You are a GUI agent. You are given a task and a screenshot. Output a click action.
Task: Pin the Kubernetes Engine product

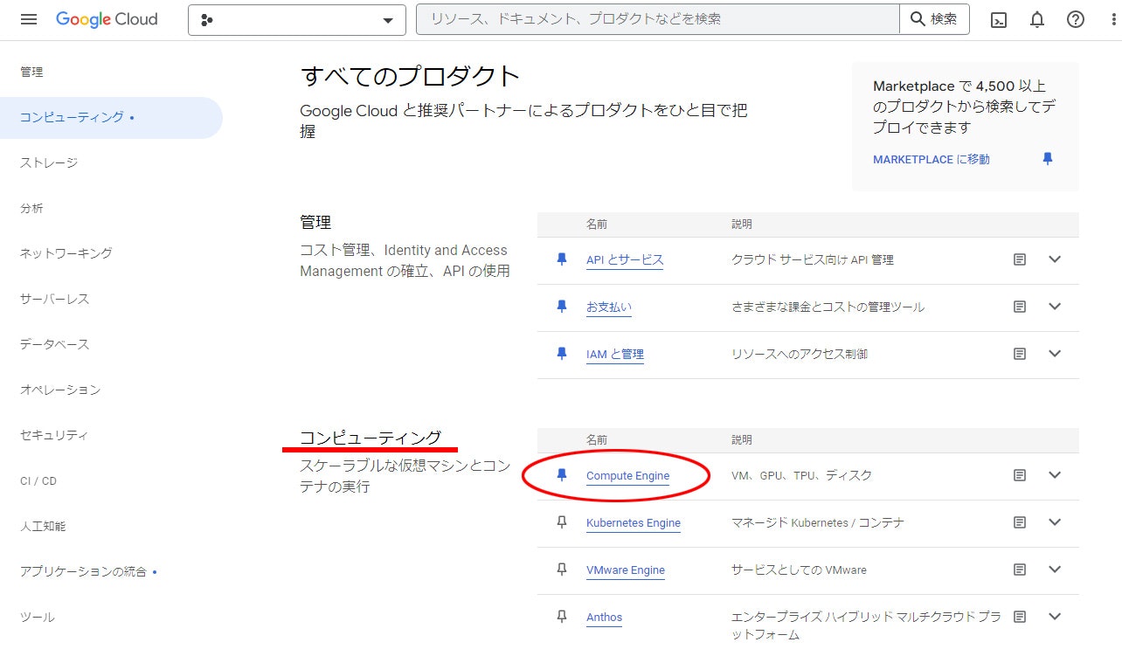pos(562,522)
